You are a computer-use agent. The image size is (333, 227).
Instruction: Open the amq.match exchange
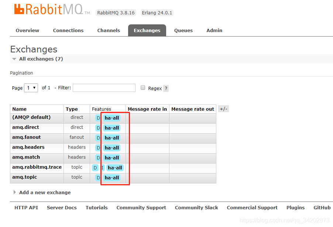pos(26,157)
